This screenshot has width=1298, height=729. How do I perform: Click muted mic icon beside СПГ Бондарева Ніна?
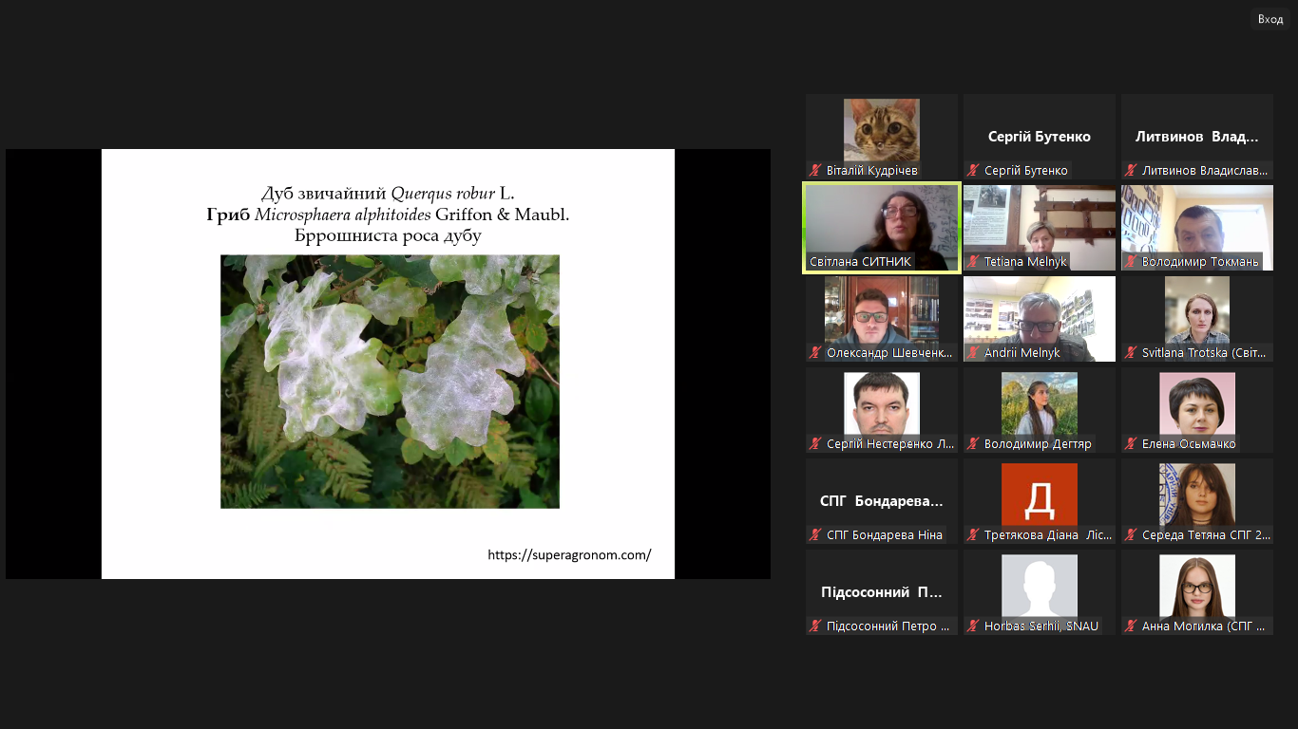[x=815, y=535]
